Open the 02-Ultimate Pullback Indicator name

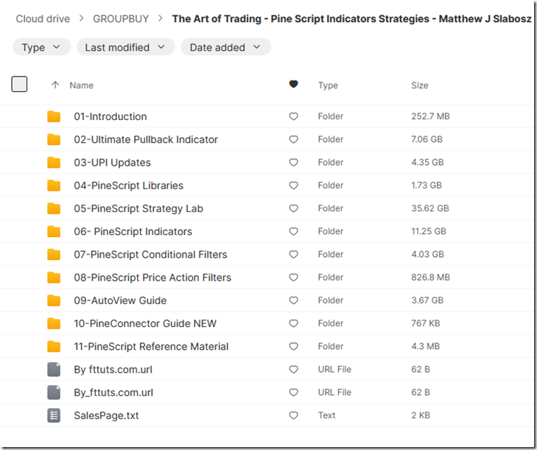(x=146, y=139)
